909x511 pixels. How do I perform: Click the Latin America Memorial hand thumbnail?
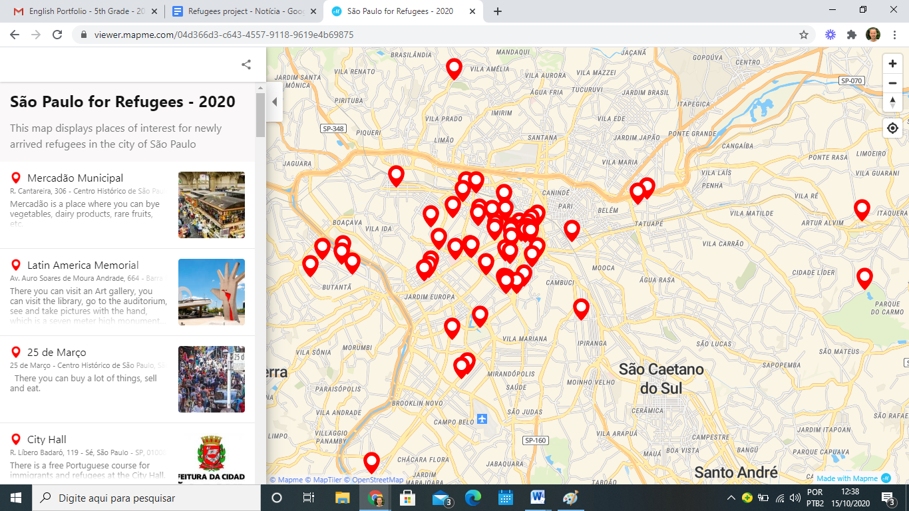point(212,292)
